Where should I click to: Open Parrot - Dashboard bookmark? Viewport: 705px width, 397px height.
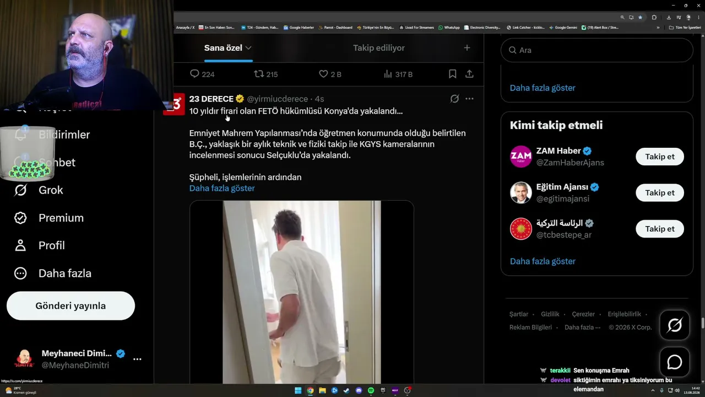click(x=335, y=28)
